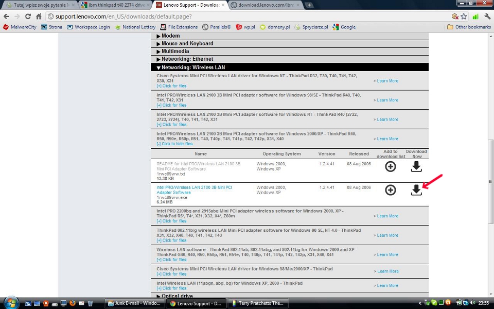
Task: Expand the Networking: Ethernet category
Action: click(x=290, y=59)
